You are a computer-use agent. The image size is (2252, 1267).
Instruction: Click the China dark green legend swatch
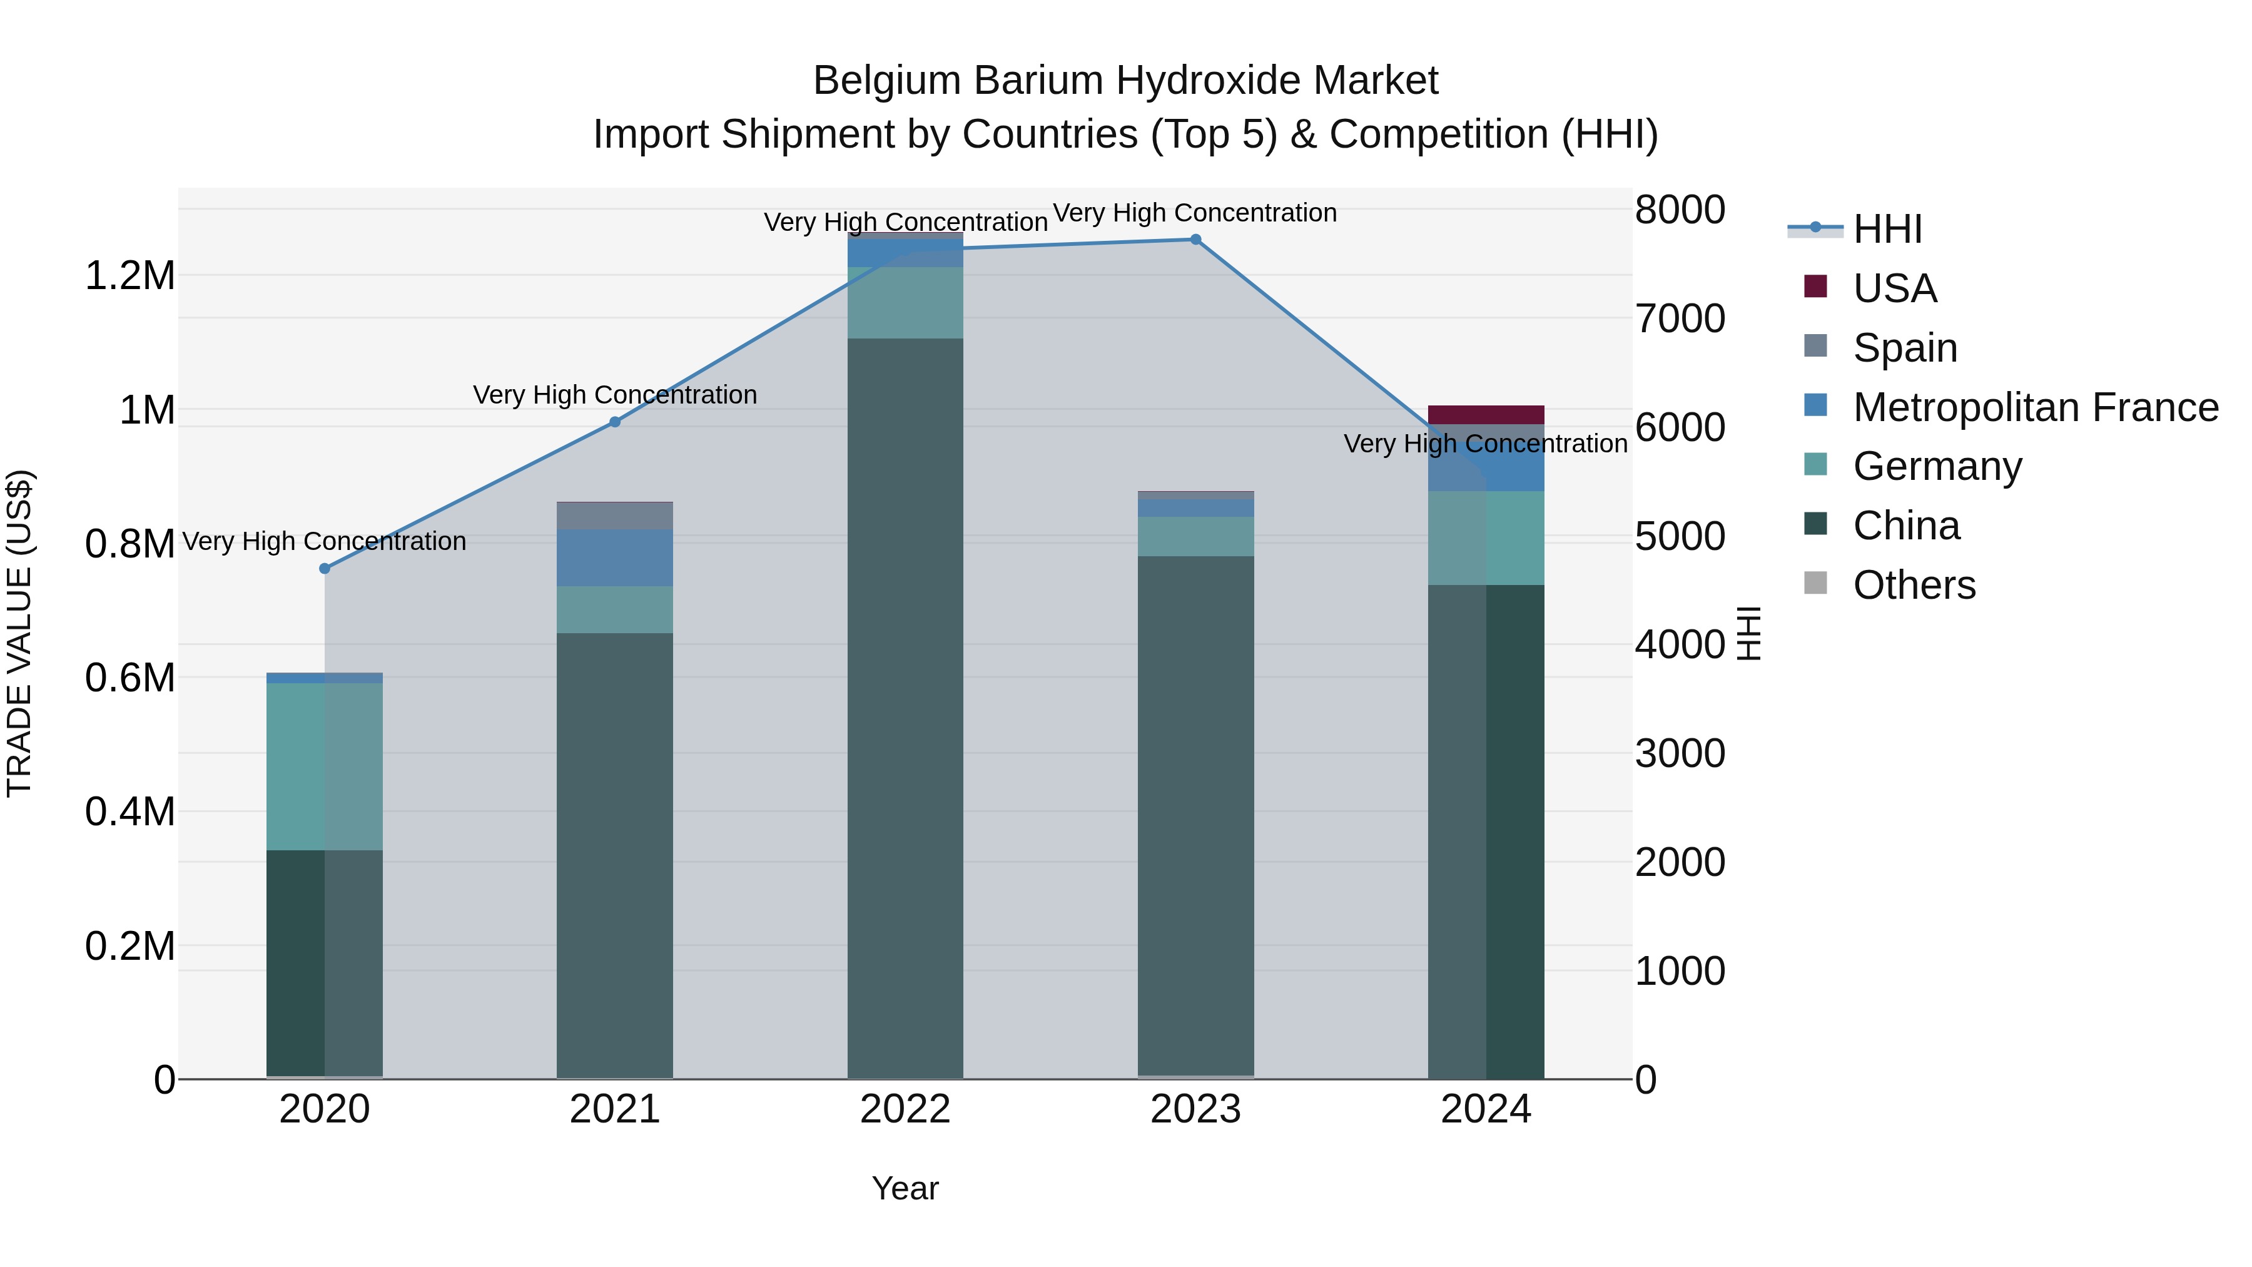(1816, 523)
